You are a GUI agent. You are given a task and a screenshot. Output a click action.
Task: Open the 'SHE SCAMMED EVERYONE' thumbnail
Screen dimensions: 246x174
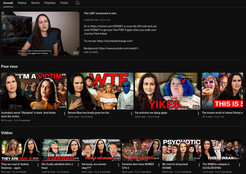point(61,150)
